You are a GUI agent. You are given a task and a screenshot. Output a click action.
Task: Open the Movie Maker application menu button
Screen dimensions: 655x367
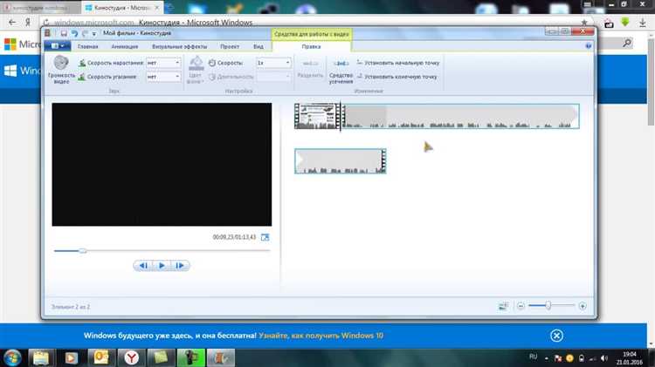pos(58,46)
